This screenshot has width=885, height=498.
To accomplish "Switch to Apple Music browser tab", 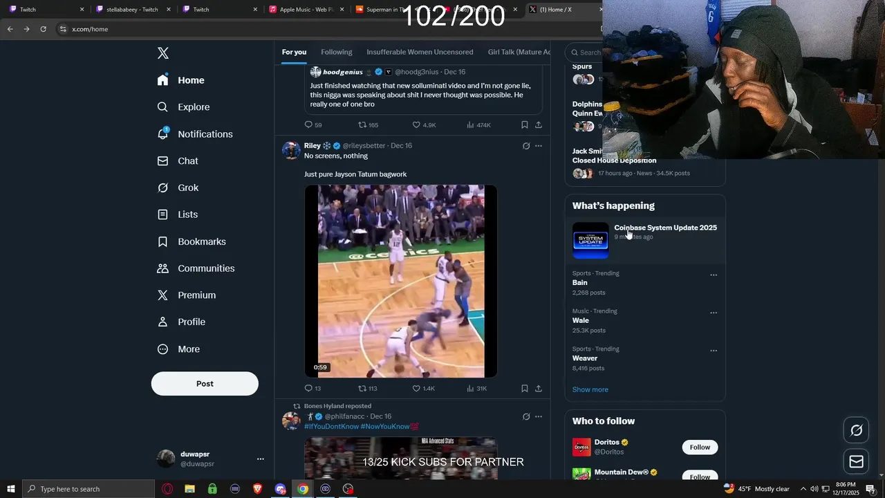I will coord(307,10).
